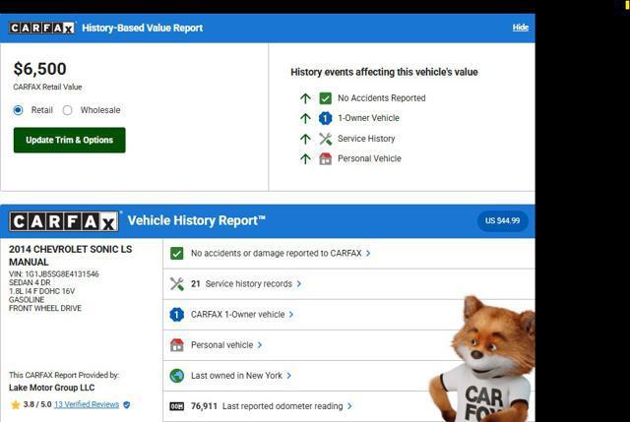Click This CARFAX Report Provided by label
Viewport: 630px width, 422px height.
coord(64,375)
